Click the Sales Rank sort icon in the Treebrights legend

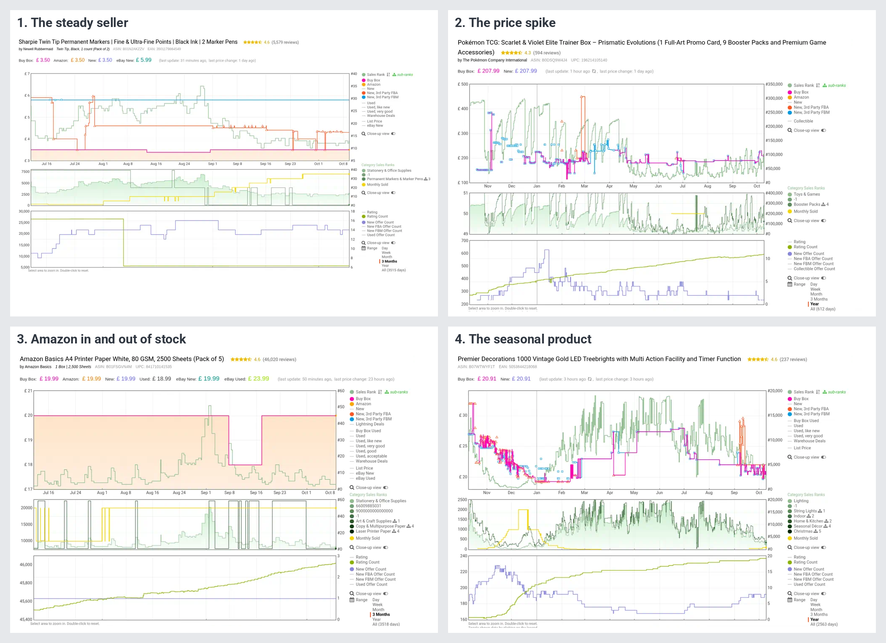tap(818, 392)
